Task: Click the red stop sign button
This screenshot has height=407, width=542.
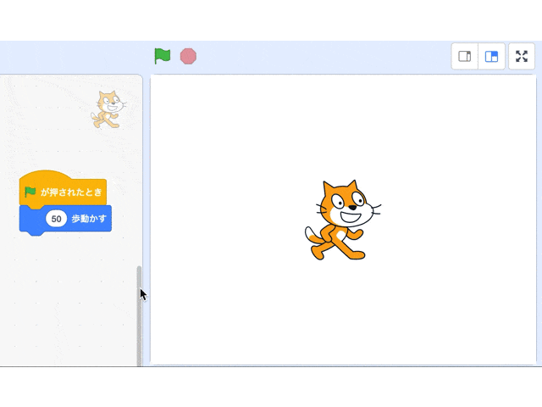Action: [188, 56]
